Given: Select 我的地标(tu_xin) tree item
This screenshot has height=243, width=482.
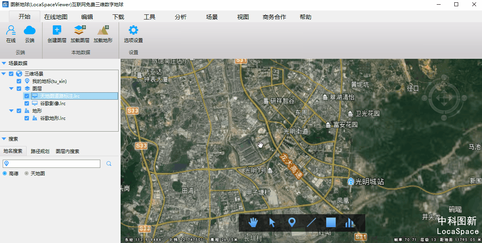Looking at the screenshot, I should 49,81.
